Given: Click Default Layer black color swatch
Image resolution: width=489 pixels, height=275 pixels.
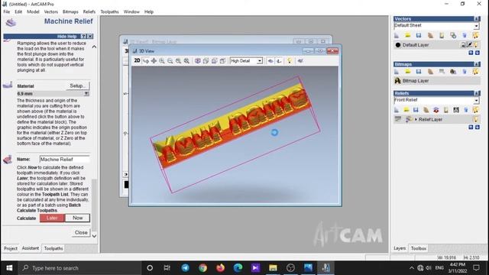Looking at the screenshot, I should (x=398, y=45).
